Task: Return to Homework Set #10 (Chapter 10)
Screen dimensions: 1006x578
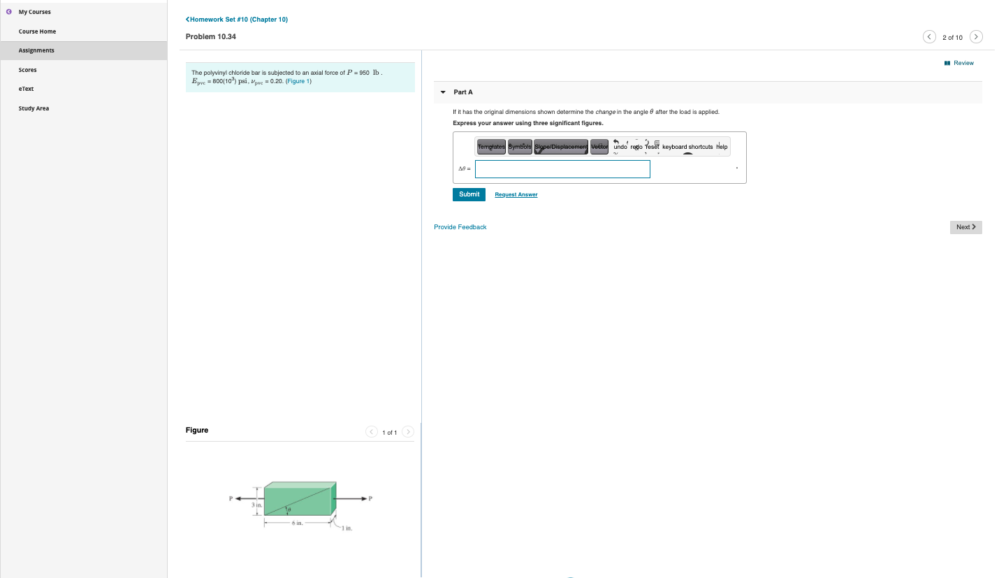Action: click(x=237, y=20)
